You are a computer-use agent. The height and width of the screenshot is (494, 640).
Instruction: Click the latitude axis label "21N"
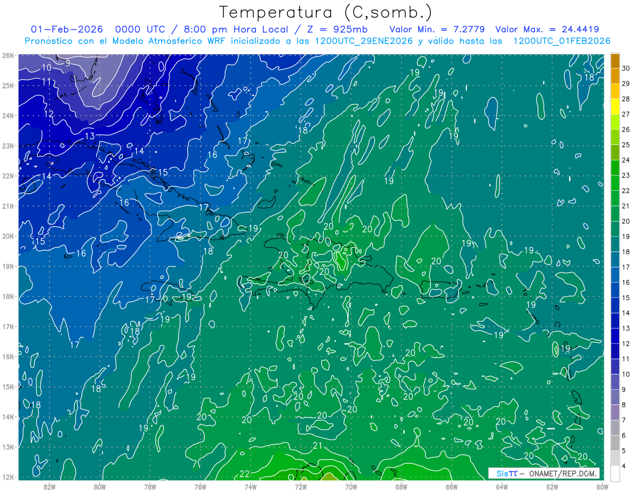click(x=8, y=206)
